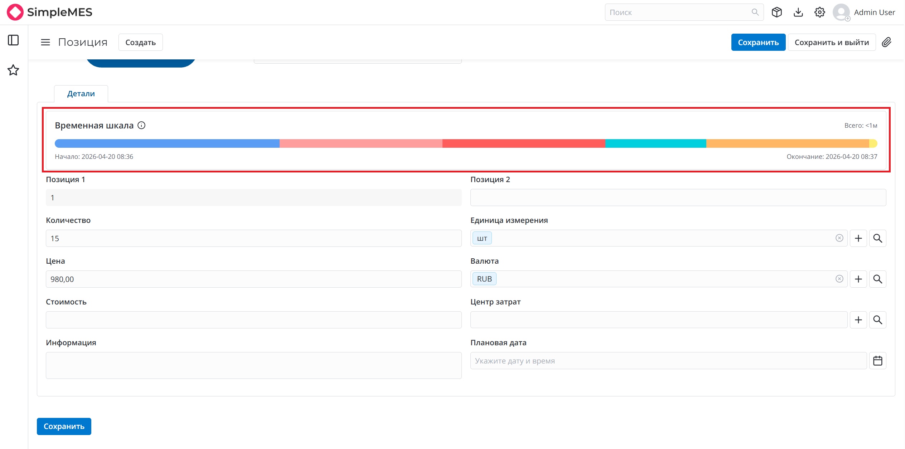Click the Позиция 1 field
The height and width of the screenshot is (449, 905).
254,197
